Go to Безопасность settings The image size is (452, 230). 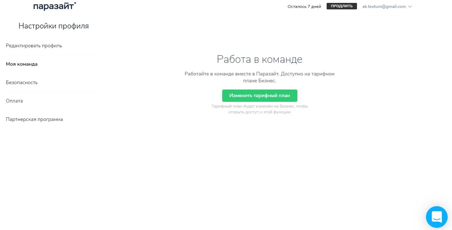(x=22, y=82)
